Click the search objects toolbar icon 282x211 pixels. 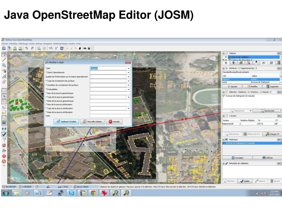(39, 48)
